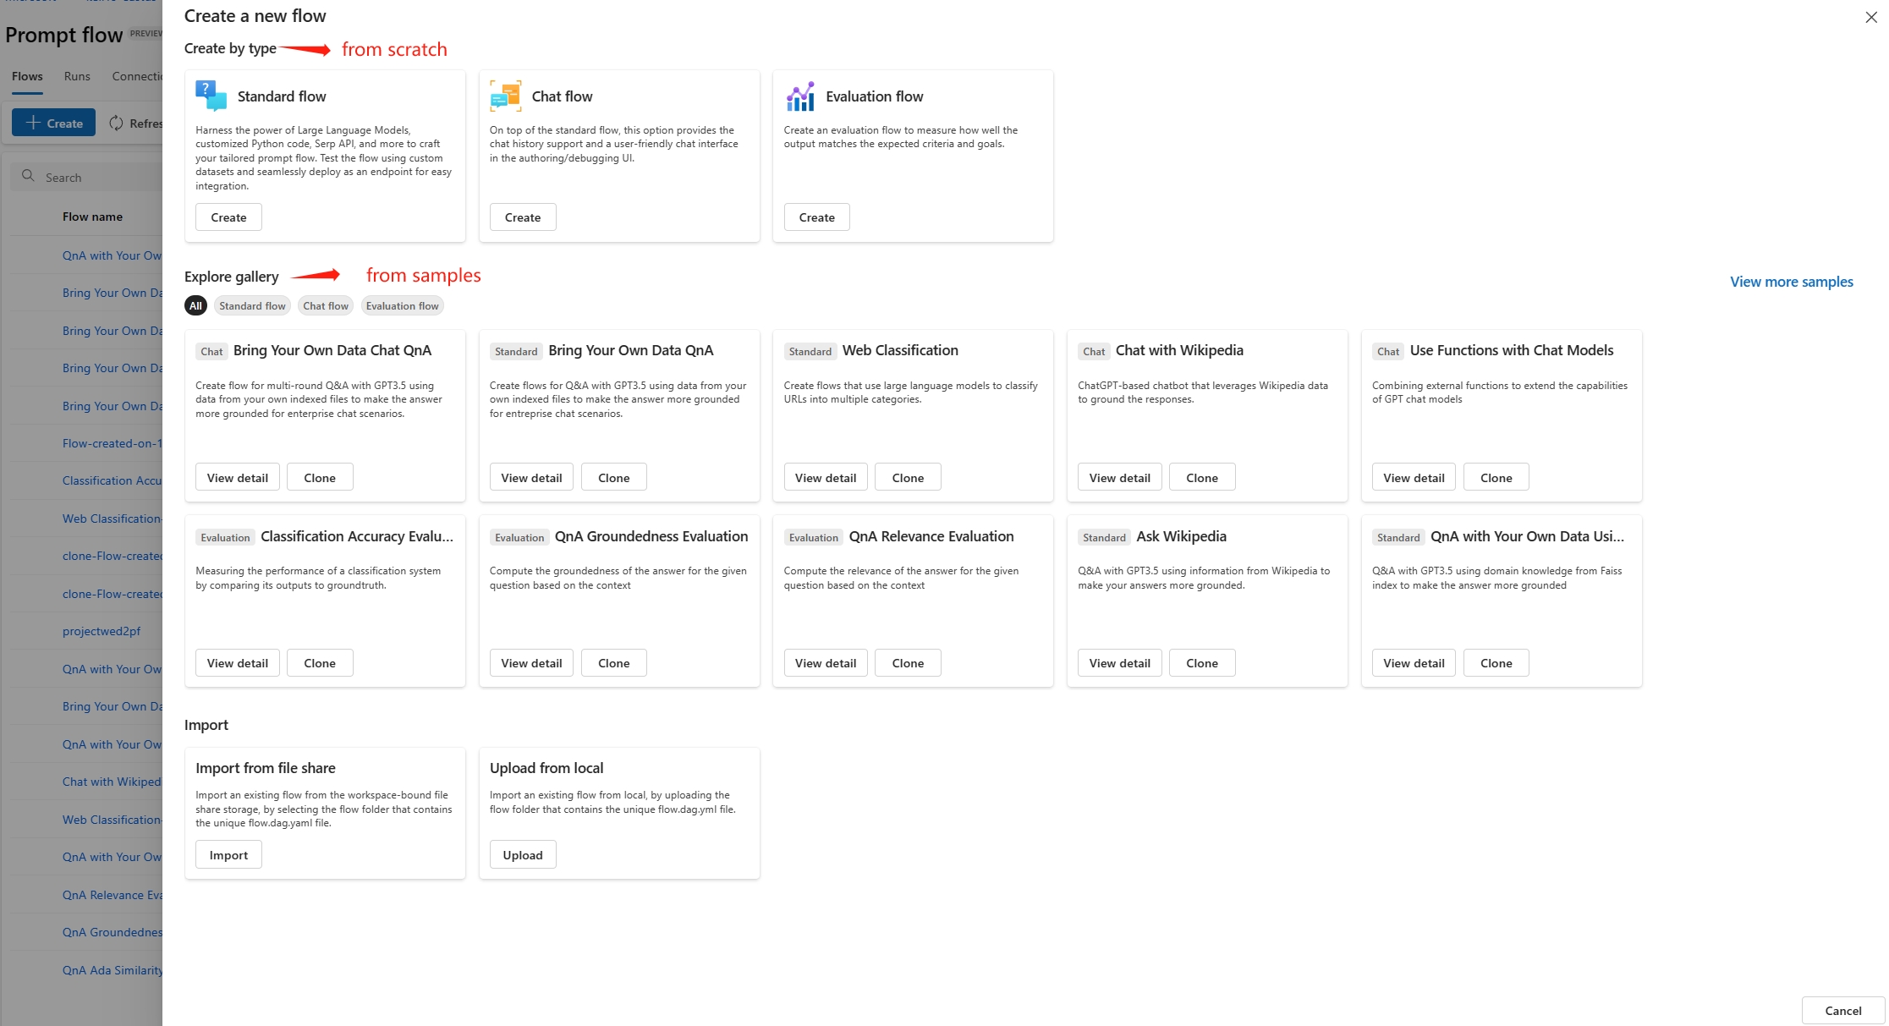Filter gallery by Standard flow
This screenshot has width=1889, height=1026.
click(x=252, y=306)
